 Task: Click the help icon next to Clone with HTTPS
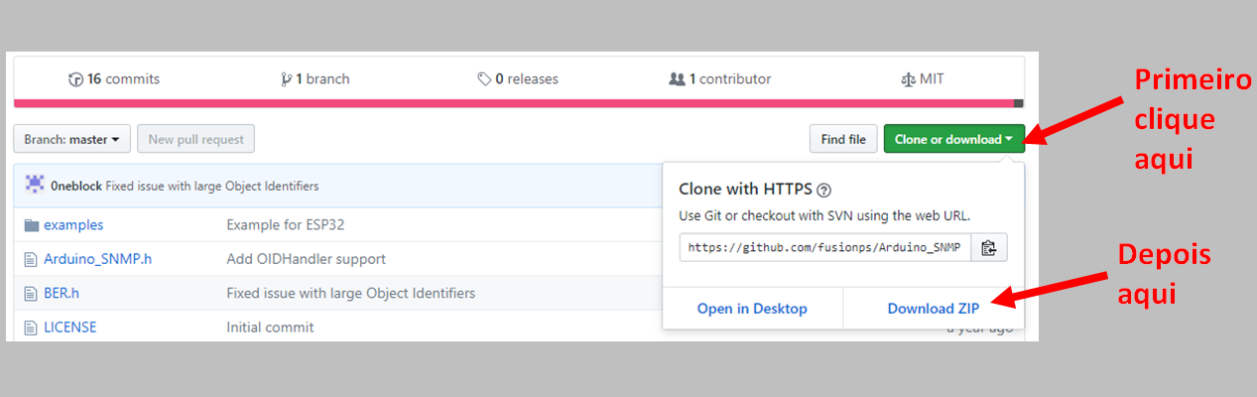click(x=823, y=190)
